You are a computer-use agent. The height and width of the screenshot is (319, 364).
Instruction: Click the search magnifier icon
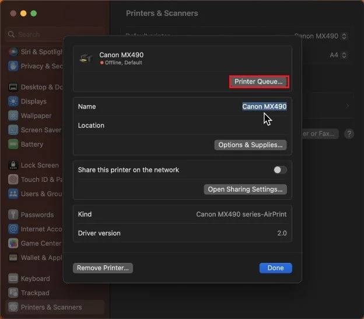click(x=11, y=34)
